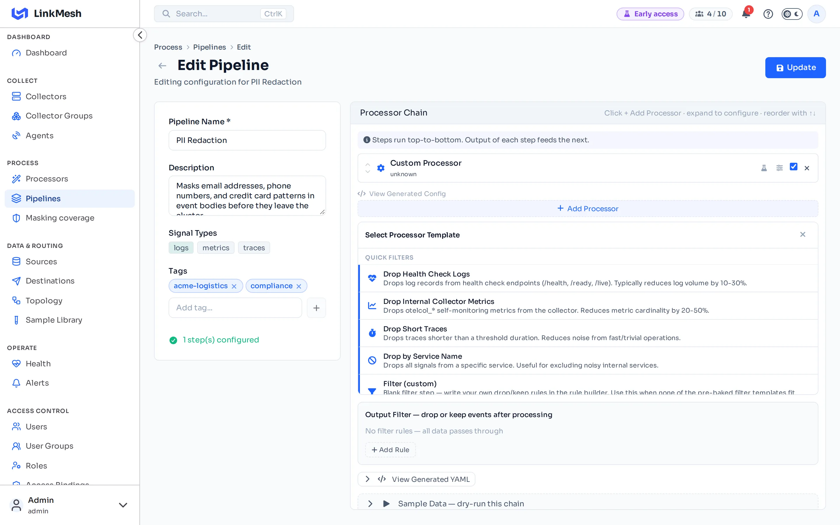Image resolution: width=840 pixels, height=525 pixels.
Task: Remove the Custom Processor step
Action: click(807, 168)
